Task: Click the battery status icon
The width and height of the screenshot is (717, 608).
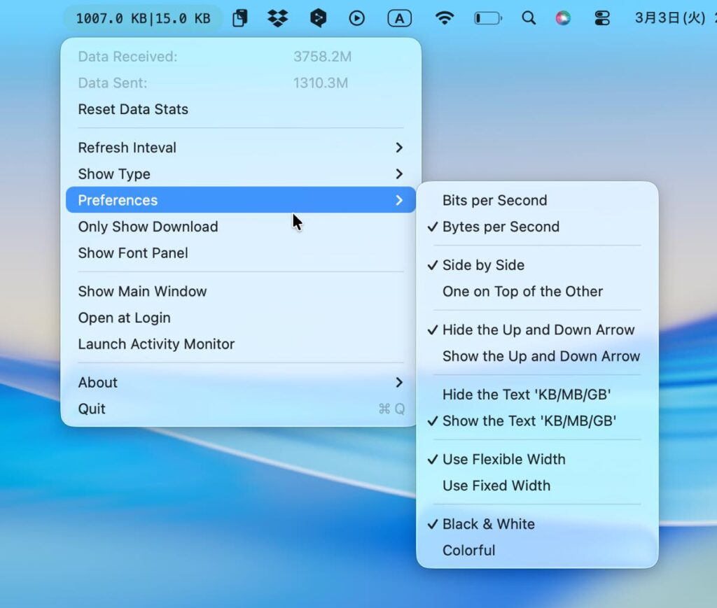Action: click(488, 19)
